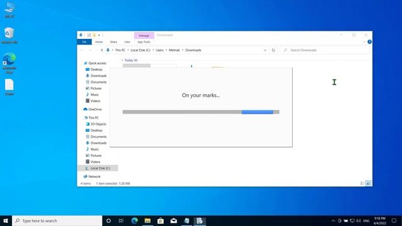Select Pictures under This PC

click(x=94, y=156)
